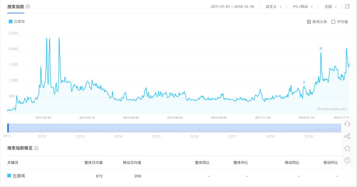Click news marker B on the chart
The image size is (357, 187).
321,49
